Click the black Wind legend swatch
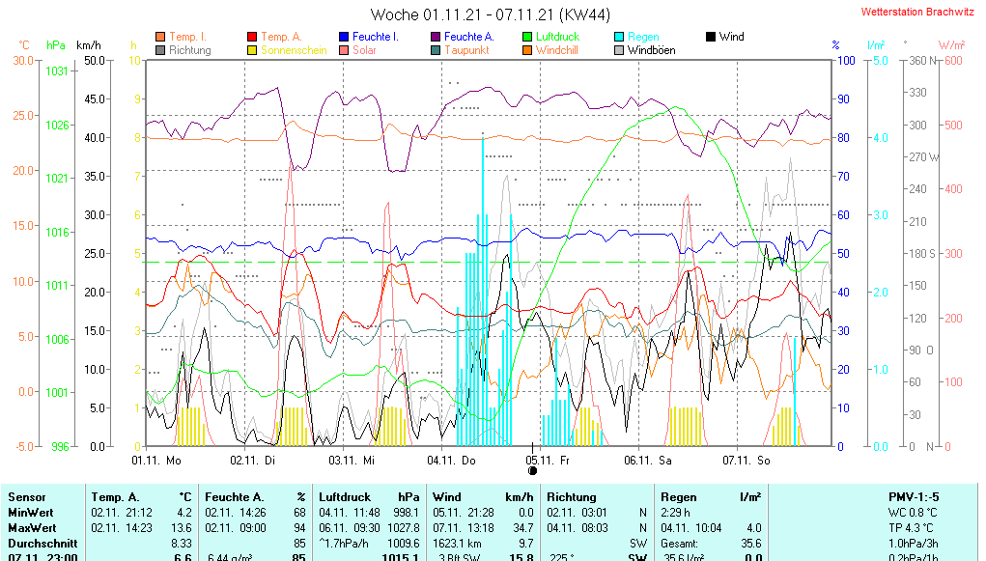The height and width of the screenshot is (561, 986). [x=711, y=37]
